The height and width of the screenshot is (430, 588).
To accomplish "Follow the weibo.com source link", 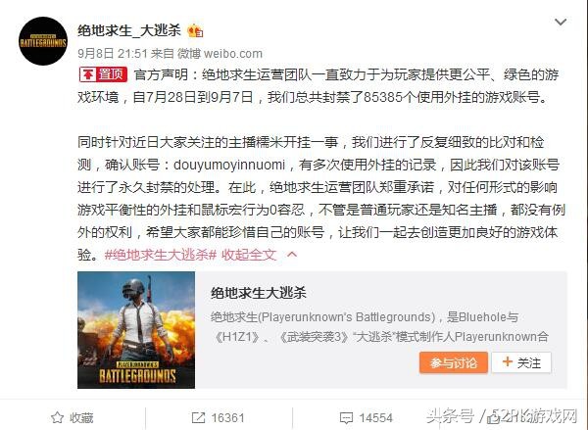I will click(x=232, y=54).
